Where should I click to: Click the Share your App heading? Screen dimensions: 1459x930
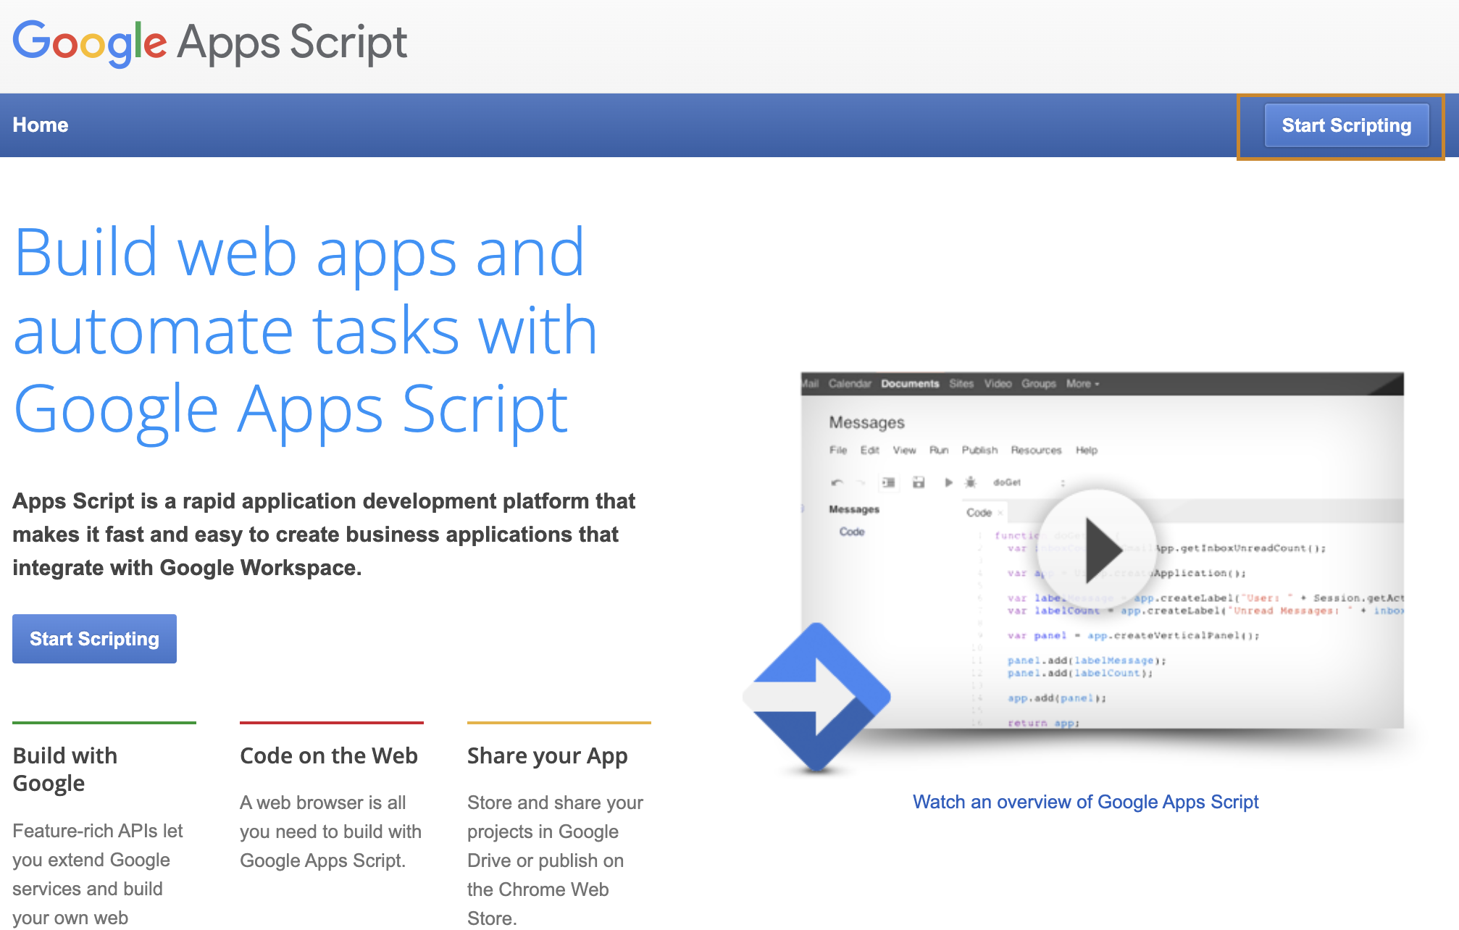547,755
